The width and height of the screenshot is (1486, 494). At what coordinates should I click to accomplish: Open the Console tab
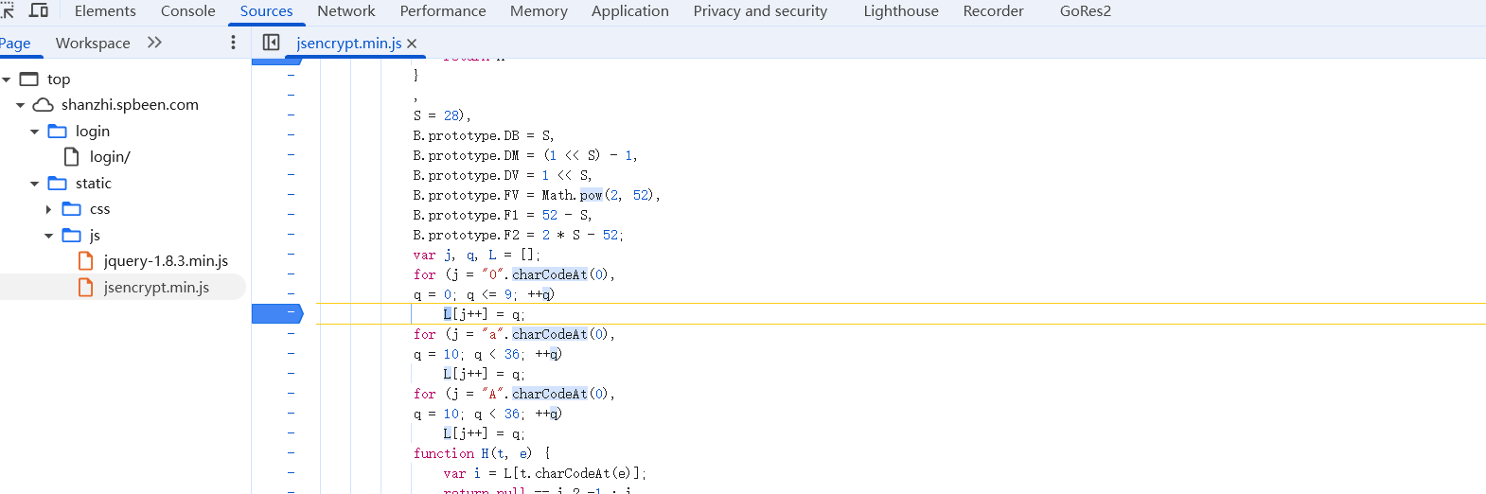click(x=187, y=11)
